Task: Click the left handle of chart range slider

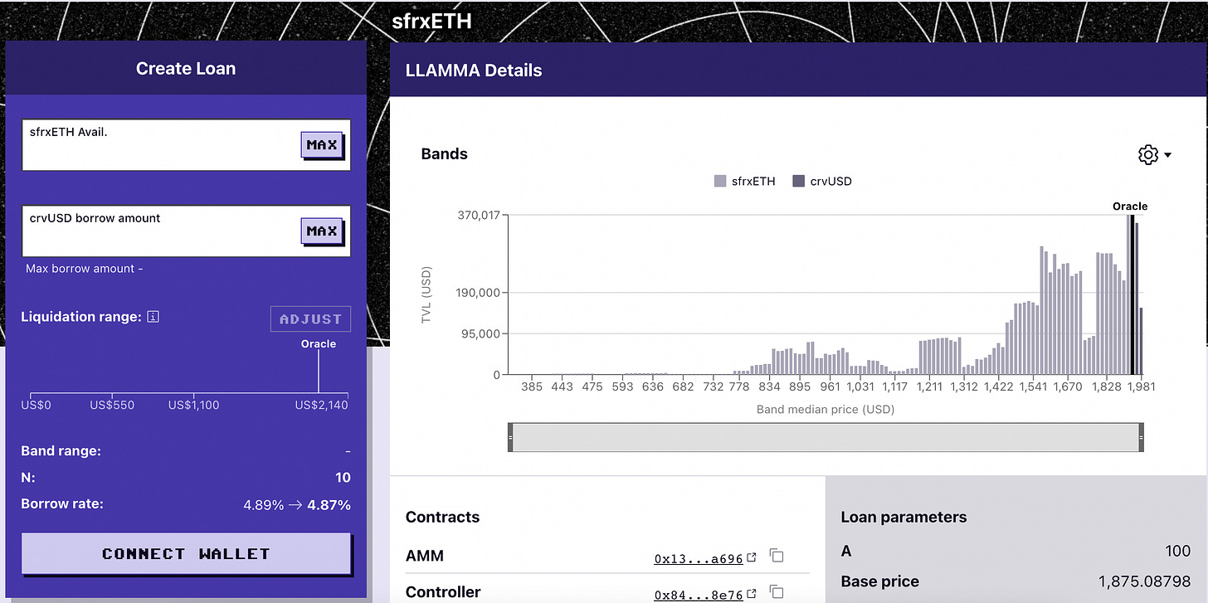Action: [x=511, y=437]
